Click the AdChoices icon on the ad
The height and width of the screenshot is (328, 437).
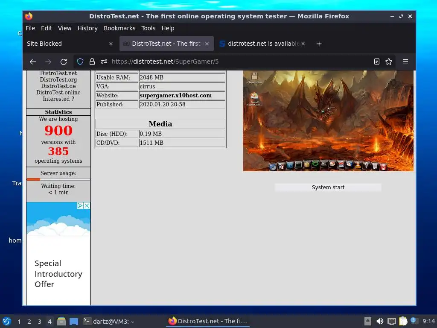pos(80,205)
